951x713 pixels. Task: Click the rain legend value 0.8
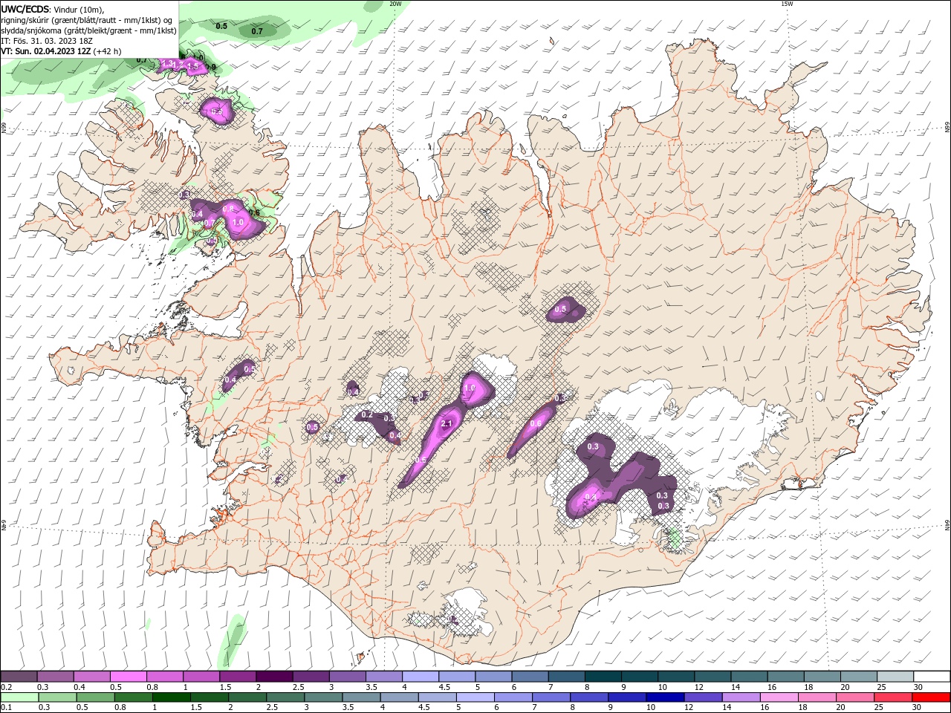(x=120, y=708)
